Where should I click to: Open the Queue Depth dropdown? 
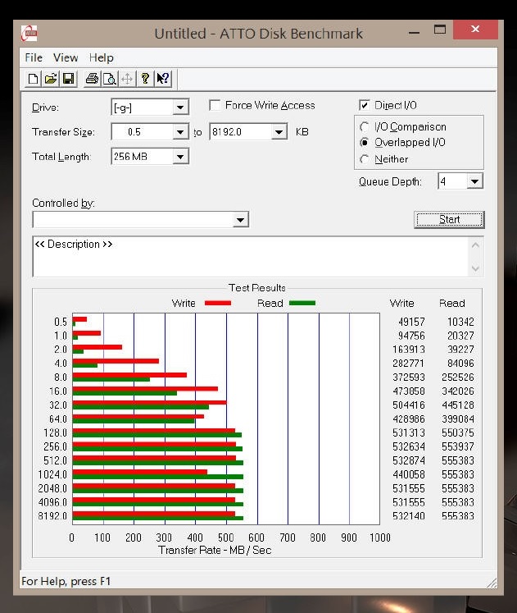pos(475,181)
